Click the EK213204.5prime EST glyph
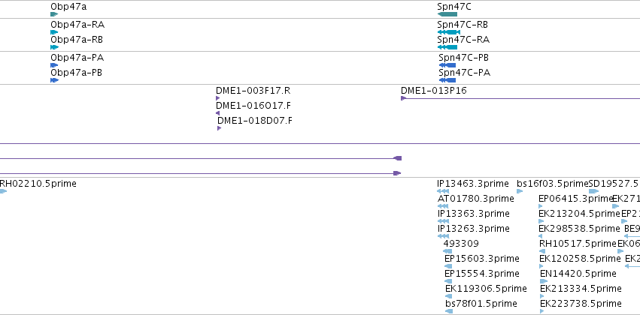The width and height of the screenshot is (640, 315). 541,221
